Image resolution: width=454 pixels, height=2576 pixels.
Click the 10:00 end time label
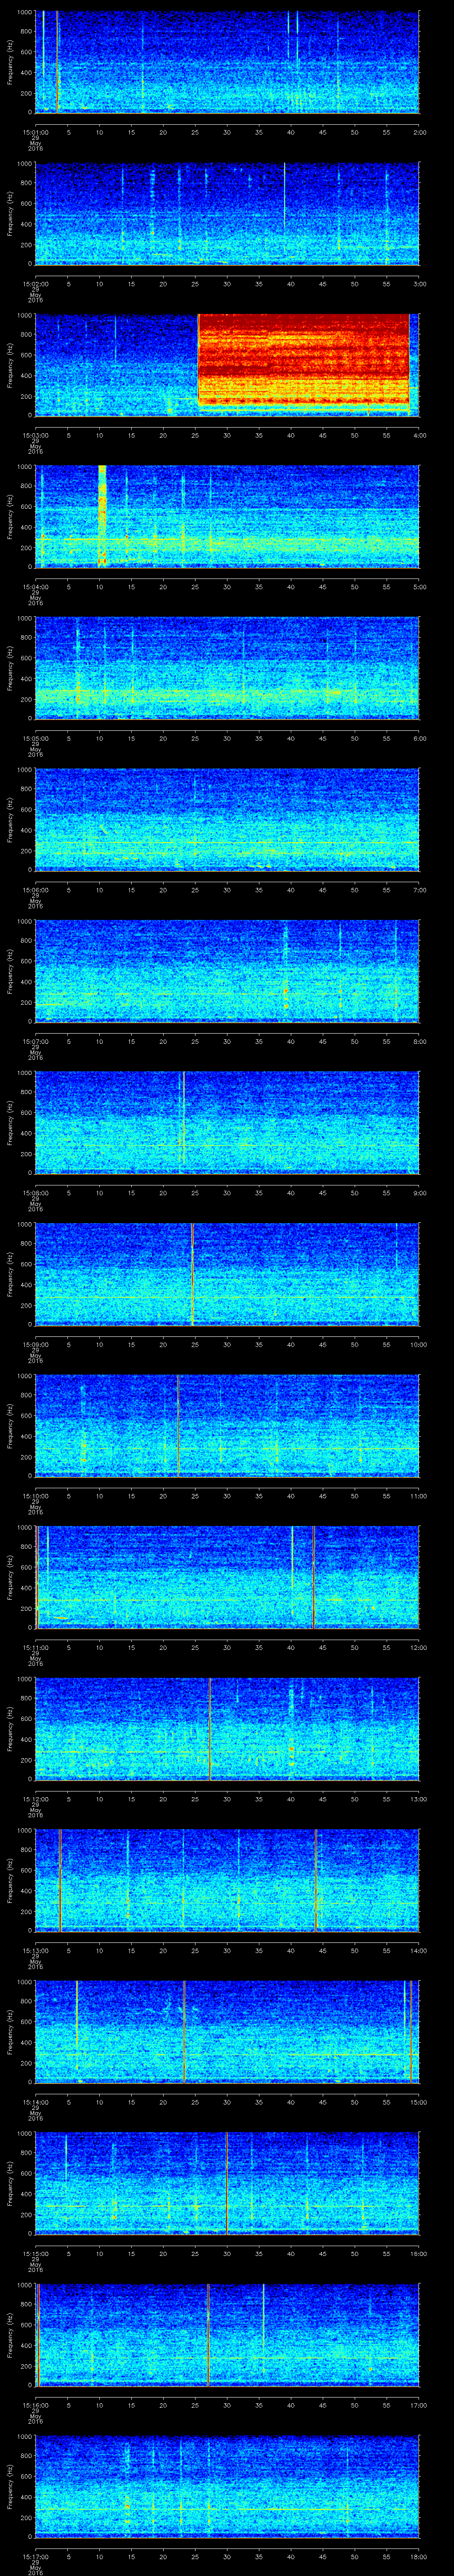(x=418, y=1345)
